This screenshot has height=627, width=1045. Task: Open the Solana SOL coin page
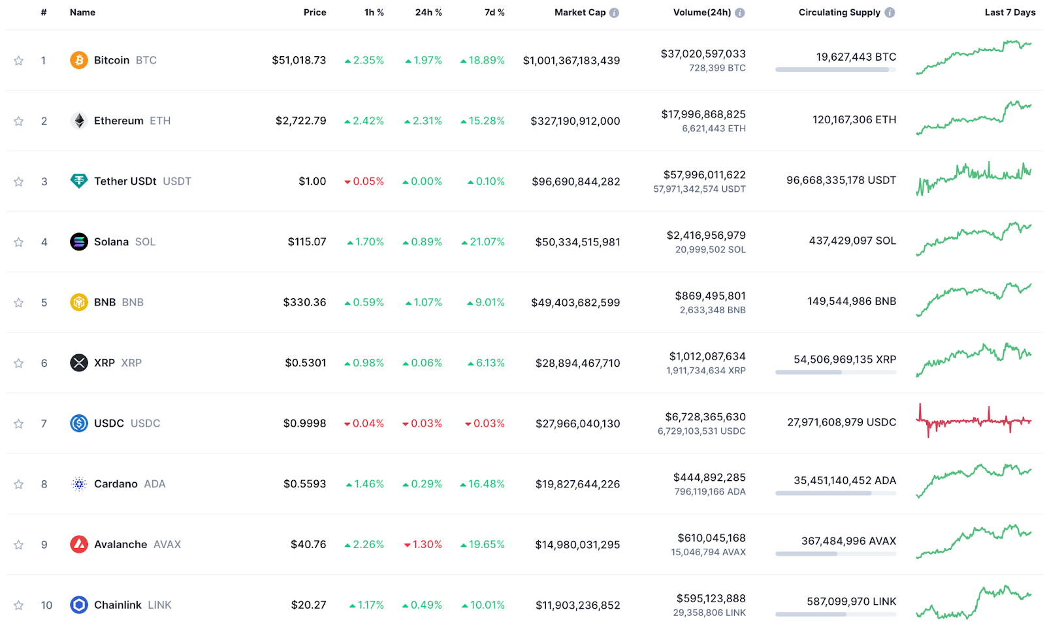[125, 241]
